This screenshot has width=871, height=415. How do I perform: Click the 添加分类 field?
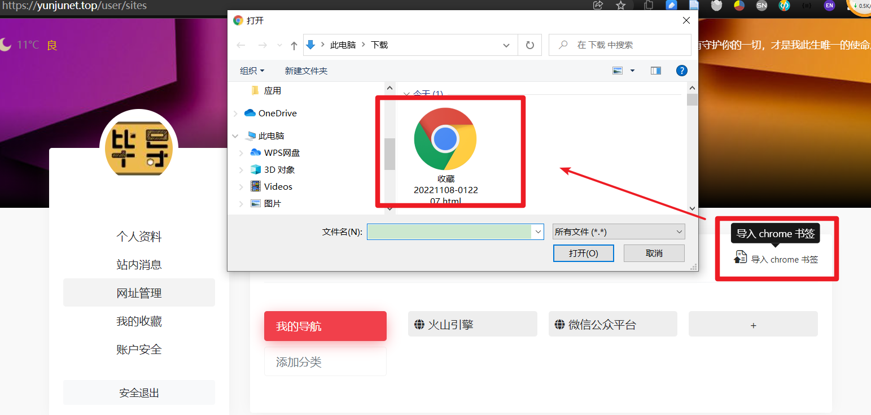pyautogui.click(x=325, y=361)
